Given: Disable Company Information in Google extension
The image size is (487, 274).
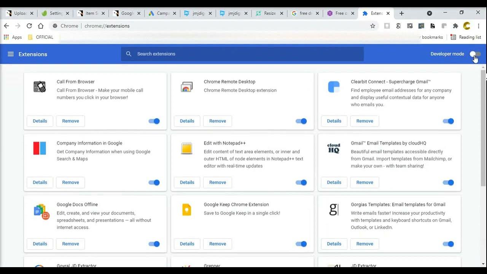Looking at the screenshot, I should click(154, 183).
